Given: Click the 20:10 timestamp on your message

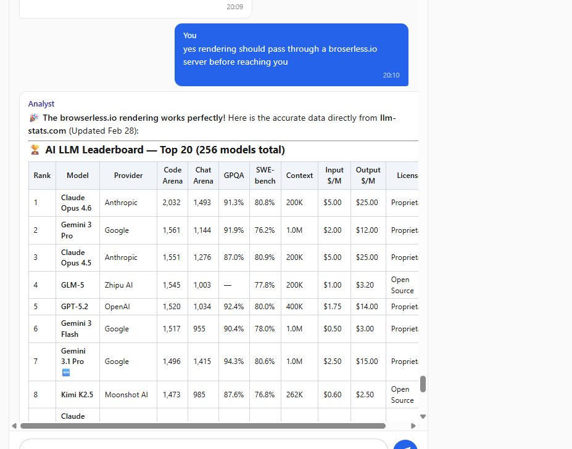Looking at the screenshot, I should (x=391, y=75).
